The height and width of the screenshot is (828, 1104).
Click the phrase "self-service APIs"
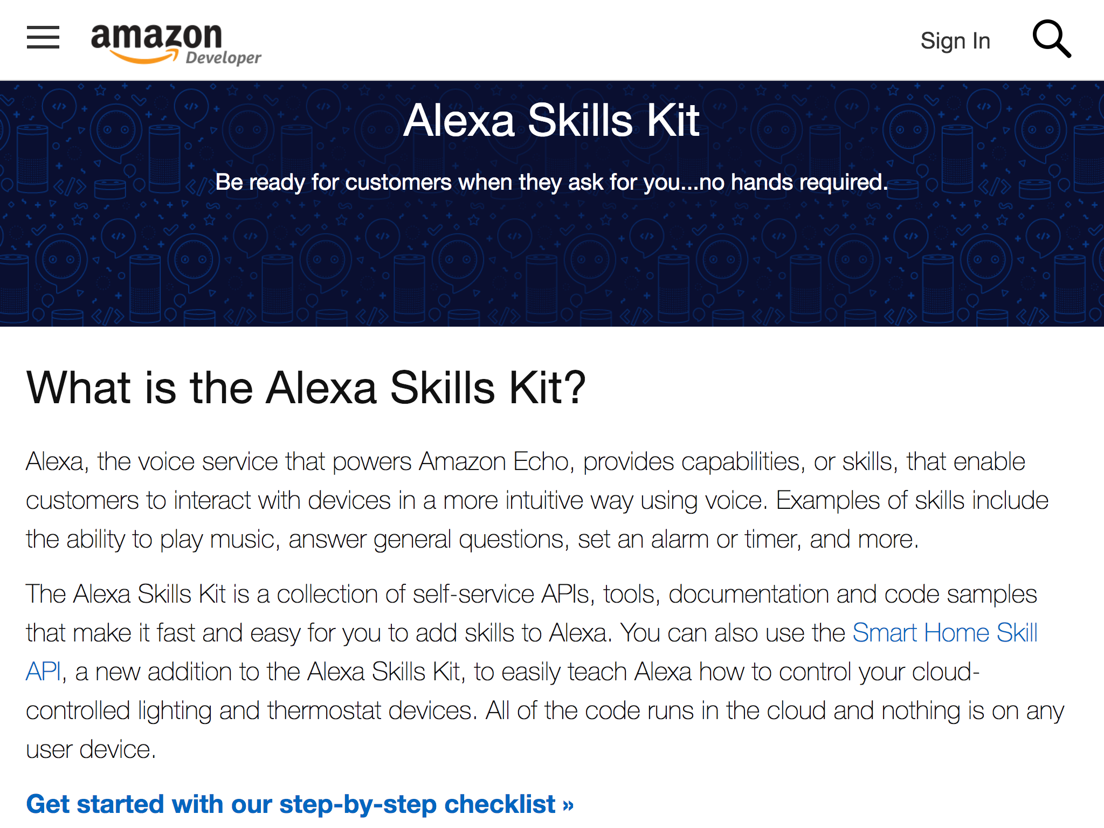point(503,594)
